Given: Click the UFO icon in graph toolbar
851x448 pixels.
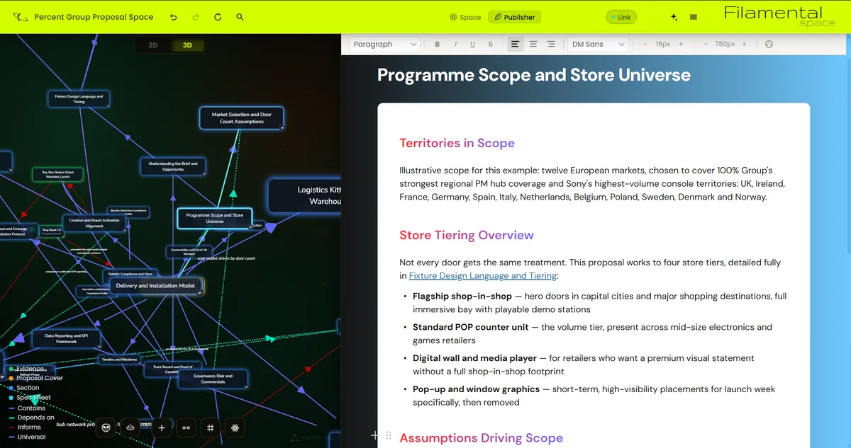Looking at the screenshot, I should 130,427.
